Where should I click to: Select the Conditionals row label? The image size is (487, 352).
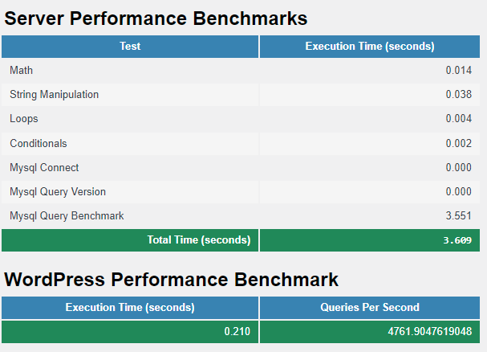39,144
